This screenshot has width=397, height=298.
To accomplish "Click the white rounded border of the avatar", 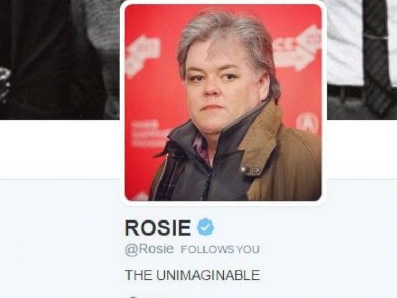I will pos(223,204).
